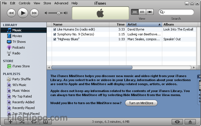Show the artwork viewer button
This screenshot has height=126, width=201.
coord(46,122)
